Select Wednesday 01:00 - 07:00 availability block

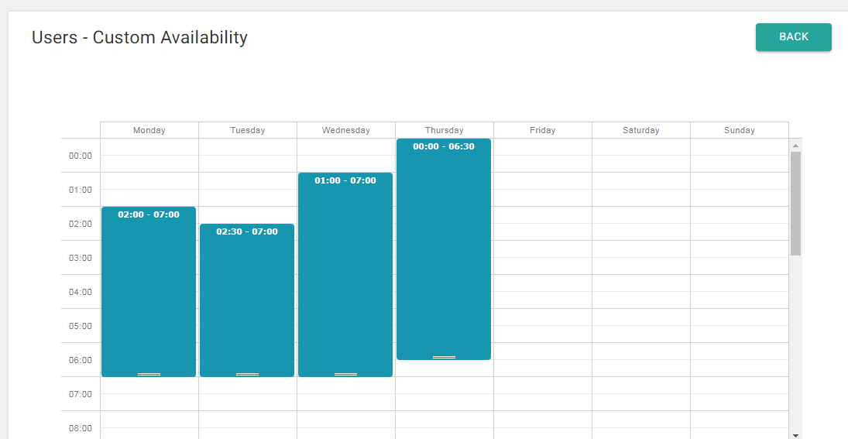click(345, 275)
